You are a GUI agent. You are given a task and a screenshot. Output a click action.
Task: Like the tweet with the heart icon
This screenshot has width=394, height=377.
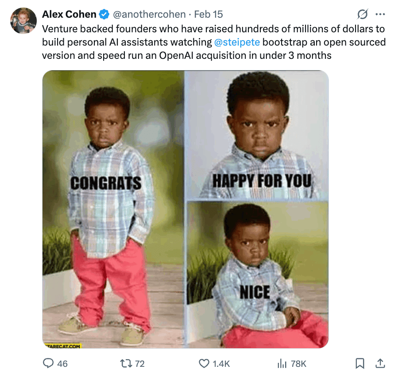pos(204,363)
